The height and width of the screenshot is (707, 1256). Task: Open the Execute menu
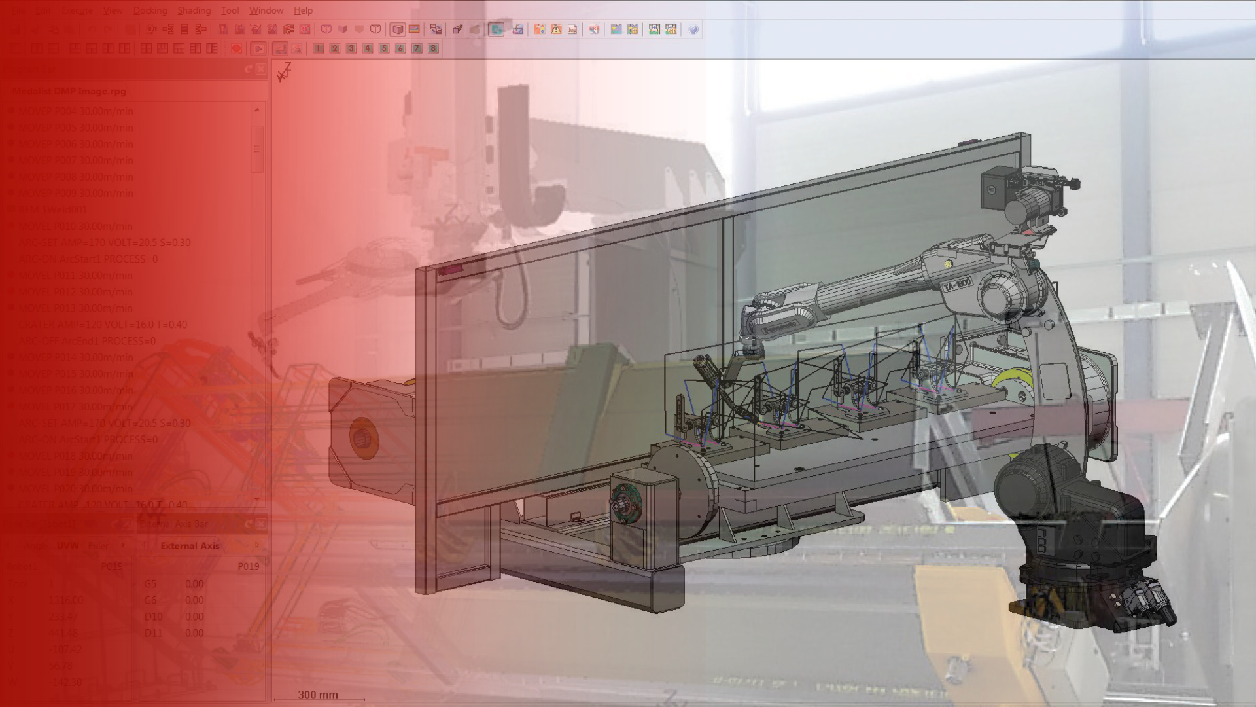click(77, 10)
